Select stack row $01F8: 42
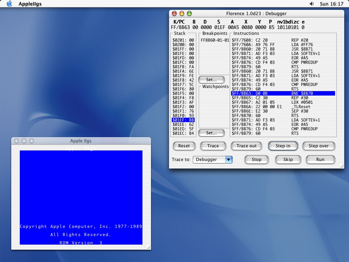The height and width of the screenshot is (262, 349). [x=183, y=80]
